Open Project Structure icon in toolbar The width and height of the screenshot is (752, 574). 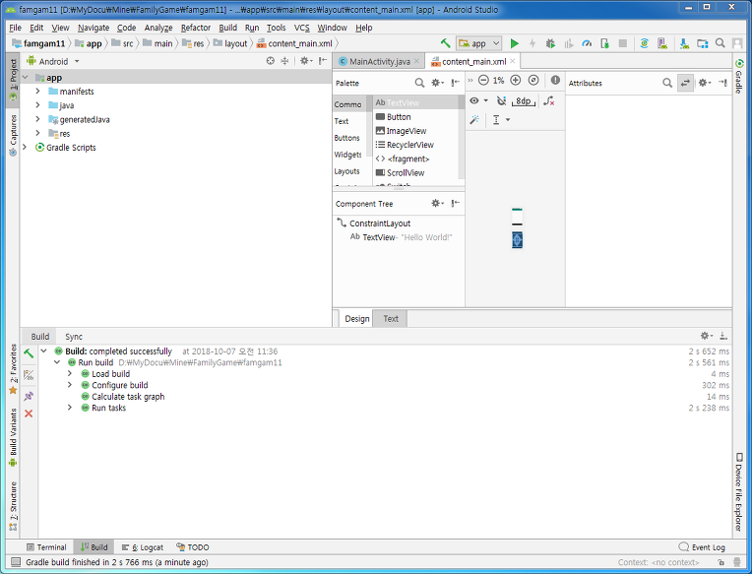coord(703,43)
